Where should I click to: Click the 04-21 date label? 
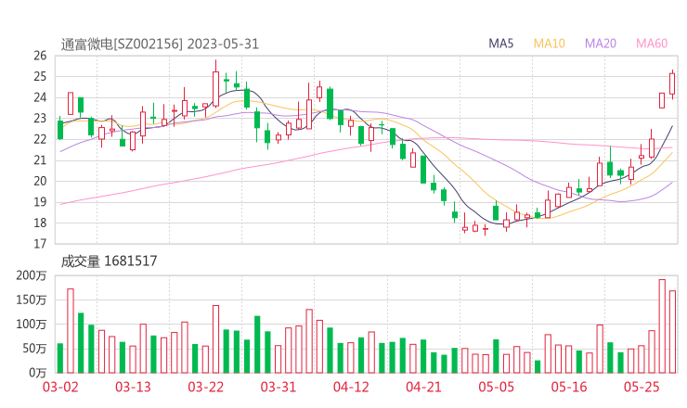[x=423, y=387]
